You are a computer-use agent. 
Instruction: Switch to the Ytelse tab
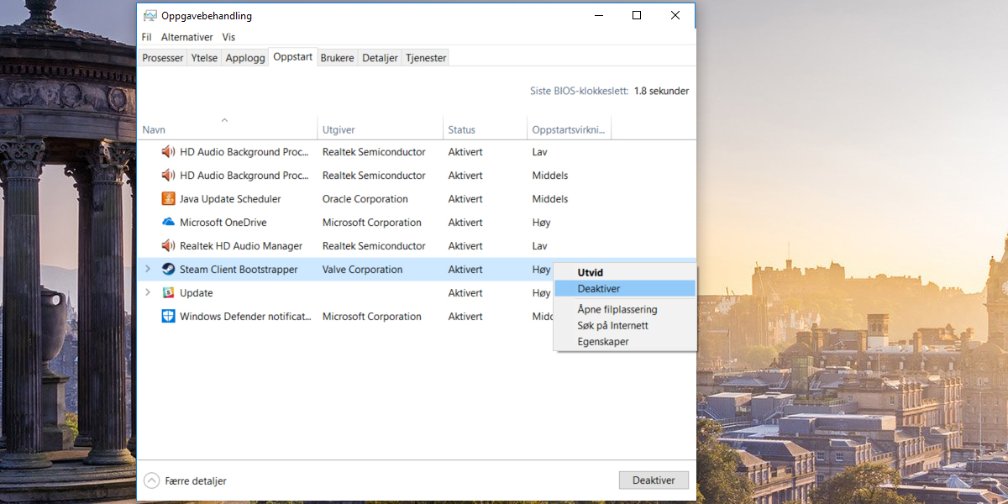pos(204,58)
